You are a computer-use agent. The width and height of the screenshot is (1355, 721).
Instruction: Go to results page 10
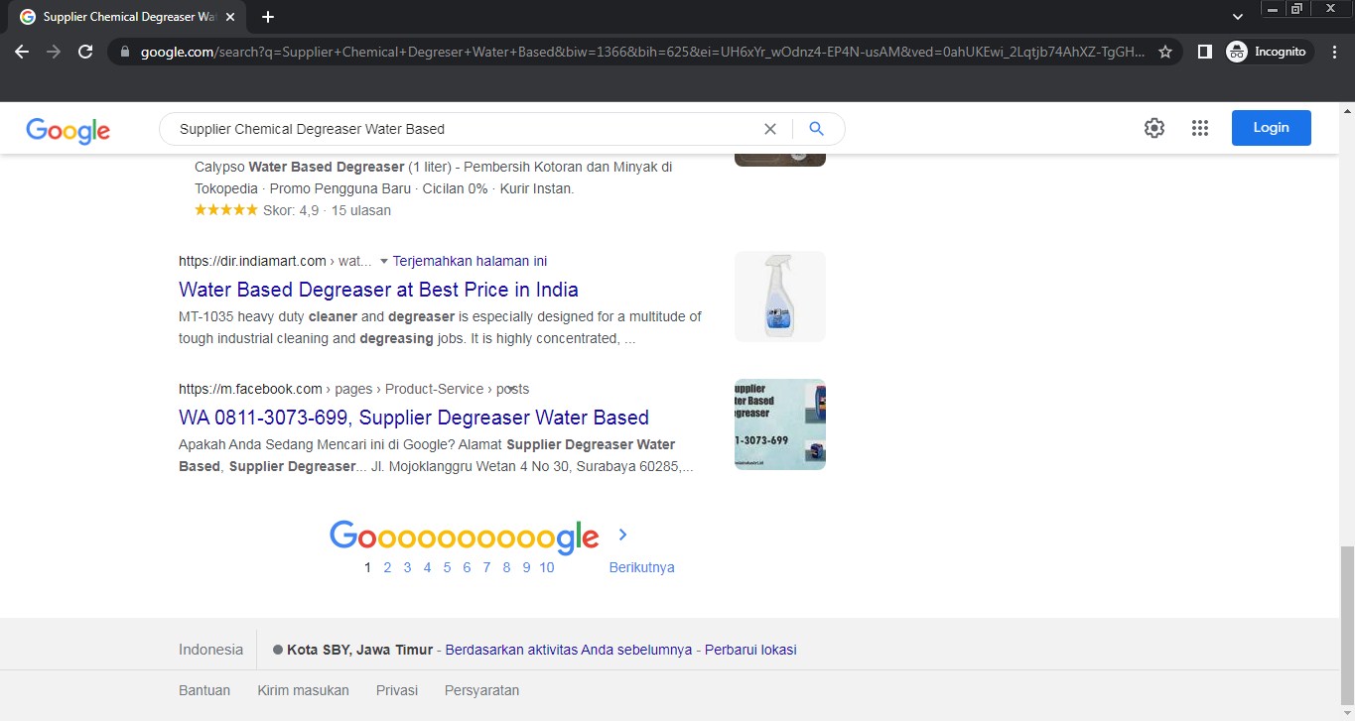[547, 567]
